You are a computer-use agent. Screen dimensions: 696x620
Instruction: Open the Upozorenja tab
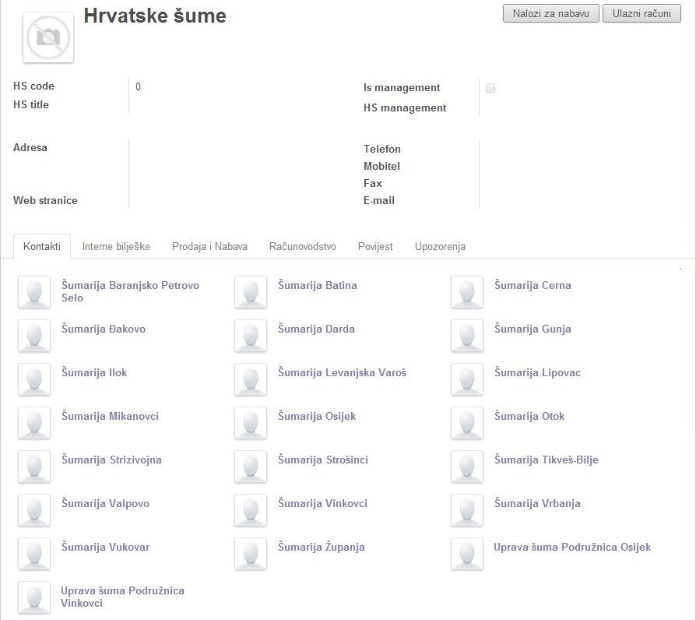(440, 246)
